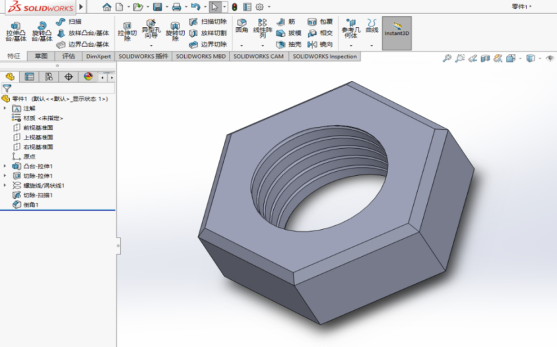Click the 线性阵列 linear pattern tool
This screenshot has height=347, width=557.
coord(263,29)
